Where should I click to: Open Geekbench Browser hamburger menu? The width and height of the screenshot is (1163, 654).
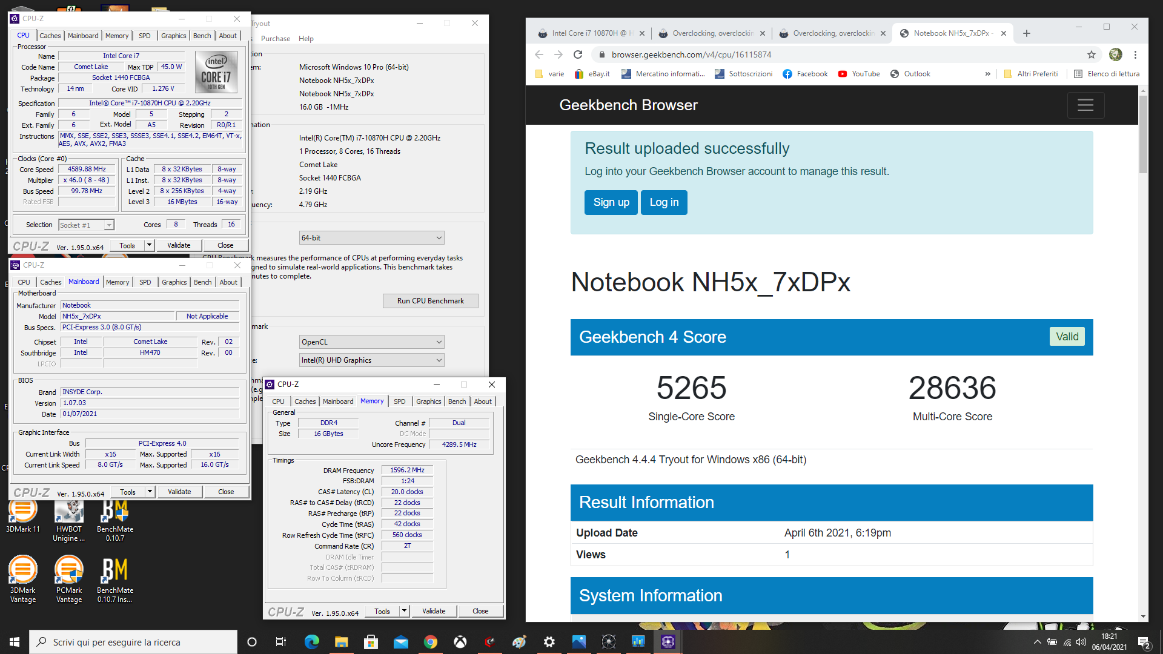click(x=1085, y=105)
